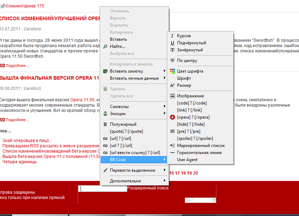Choose User Agent in the submenu
299x216 pixels.
pyautogui.click(x=200, y=160)
